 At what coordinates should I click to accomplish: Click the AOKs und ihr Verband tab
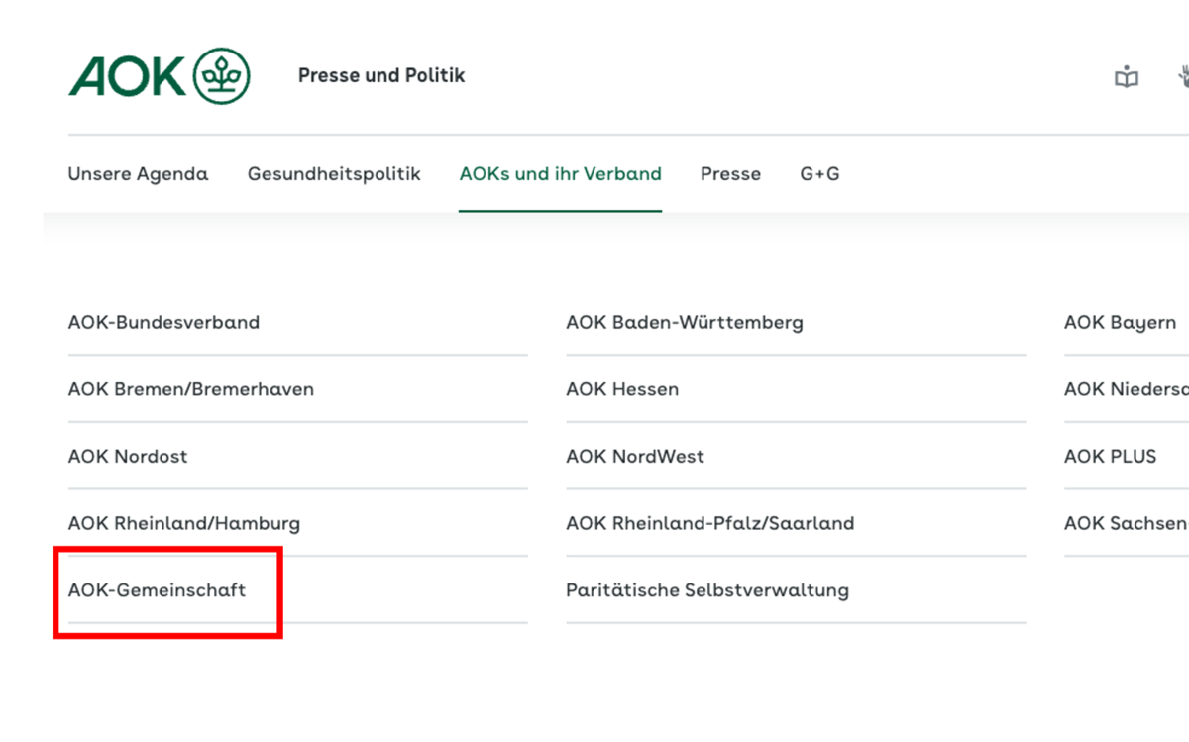coord(560,174)
